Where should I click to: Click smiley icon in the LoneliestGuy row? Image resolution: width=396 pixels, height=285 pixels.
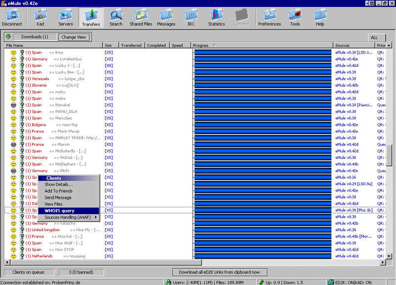(13, 59)
